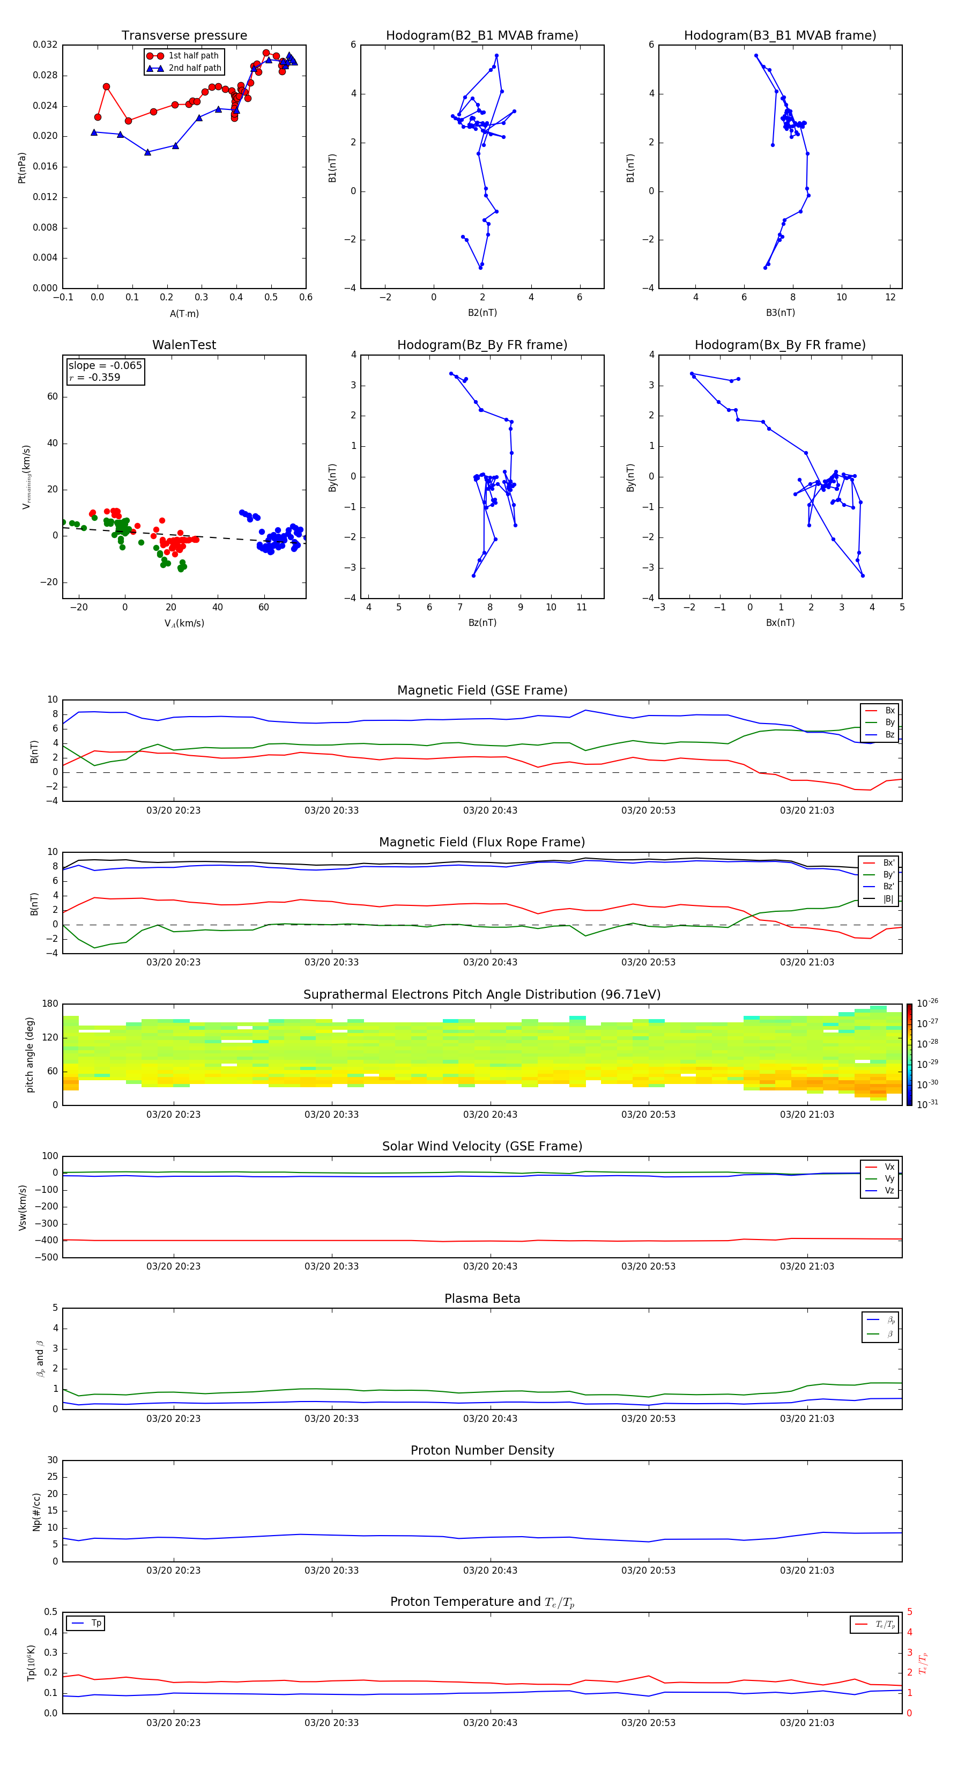Click the "Hodogram(B2_B1 MVAB frame)" title
965x1770 pixels.
pyautogui.click(x=482, y=35)
